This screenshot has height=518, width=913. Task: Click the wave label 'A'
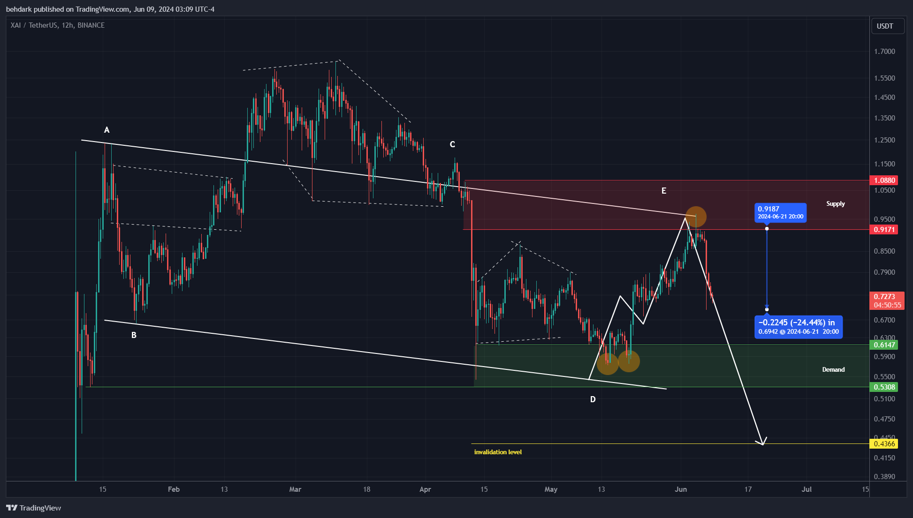tap(107, 130)
